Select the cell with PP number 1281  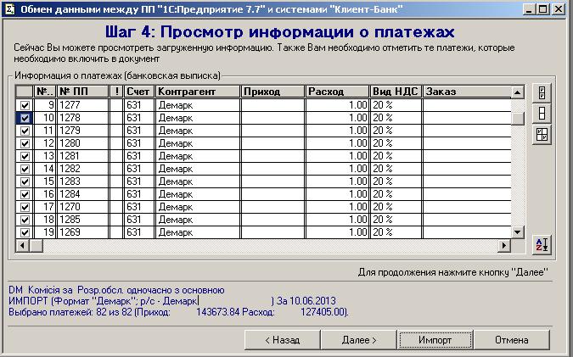tap(83, 156)
